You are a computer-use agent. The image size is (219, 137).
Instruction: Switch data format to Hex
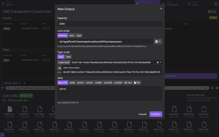click(x=128, y=82)
